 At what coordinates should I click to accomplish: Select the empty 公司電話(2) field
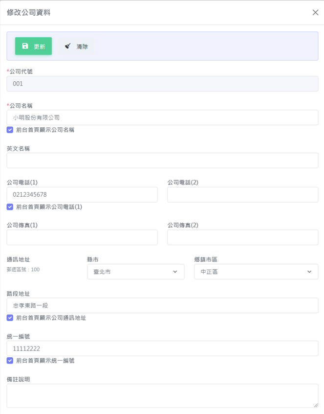[x=242, y=195]
